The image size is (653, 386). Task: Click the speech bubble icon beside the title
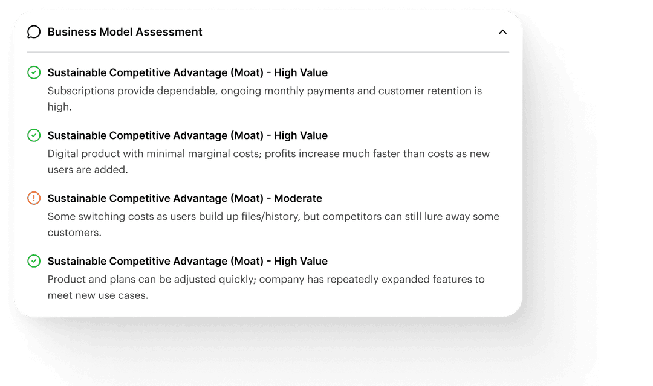coord(34,31)
